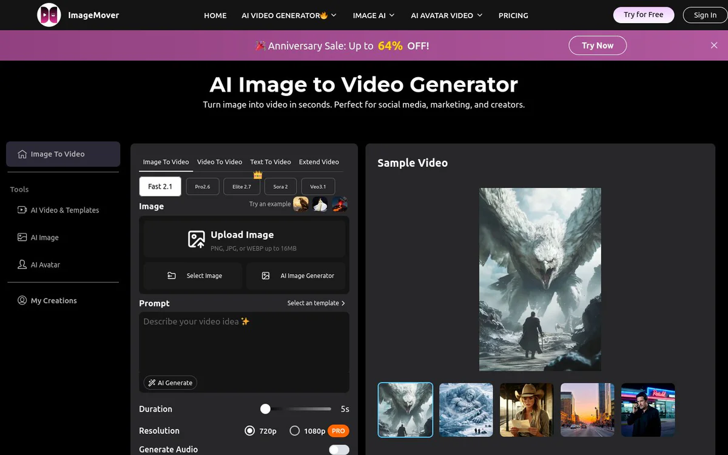Screen dimensions: 728x455
Task: Click the Upload Image icon
Action: [197, 239]
